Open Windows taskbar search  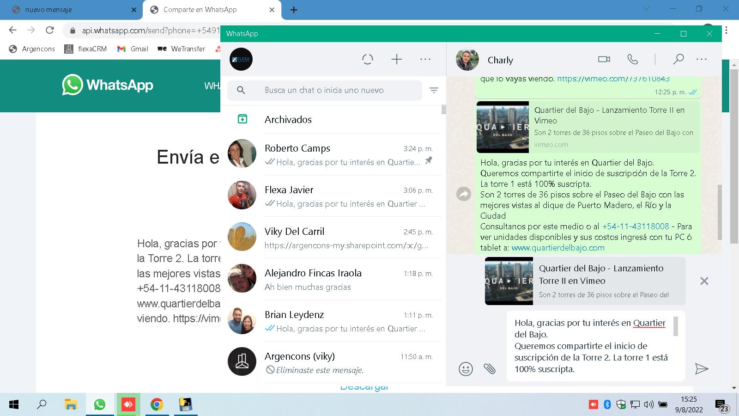tap(42, 404)
